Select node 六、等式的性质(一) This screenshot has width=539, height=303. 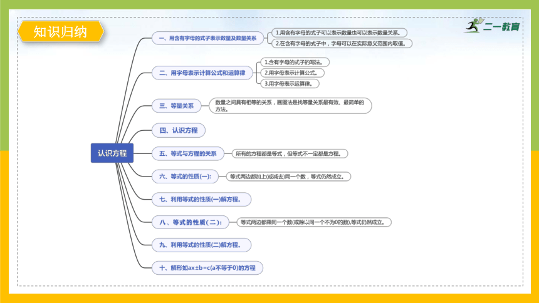pyautogui.click(x=185, y=177)
